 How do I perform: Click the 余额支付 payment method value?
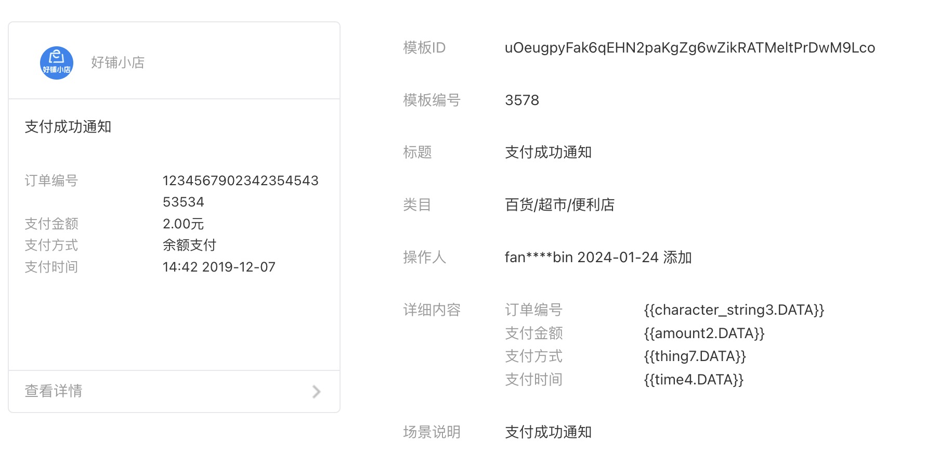click(189, 246)
